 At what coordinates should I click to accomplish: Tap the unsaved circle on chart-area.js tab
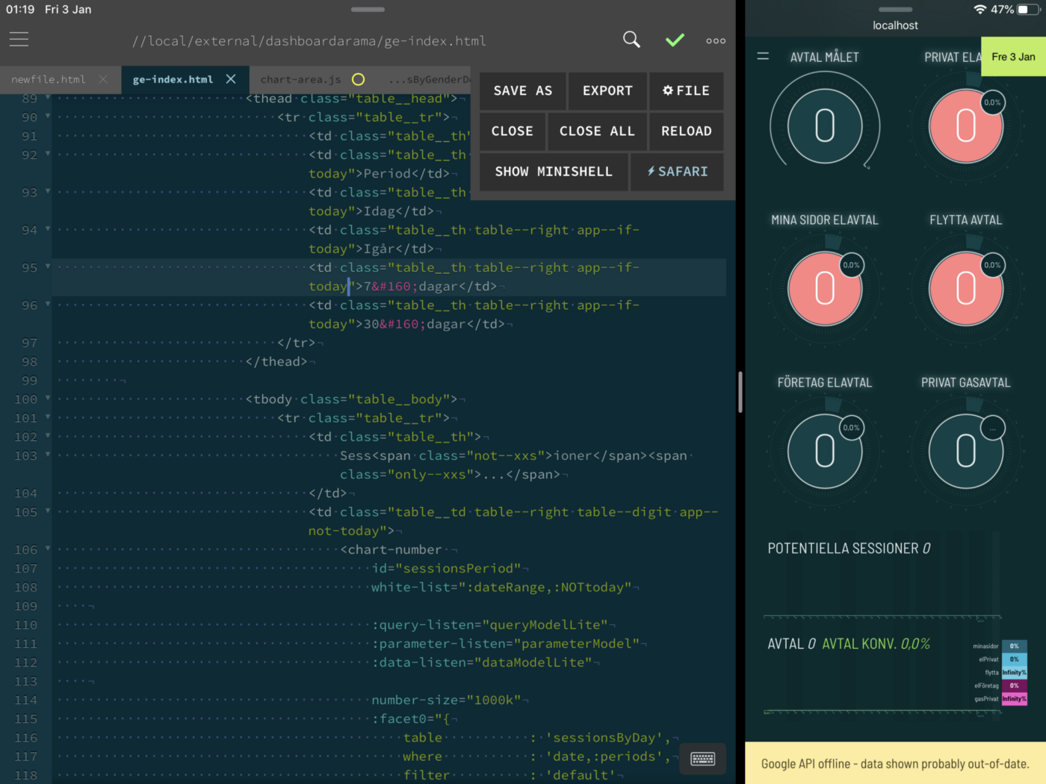[x=359, y=79]
